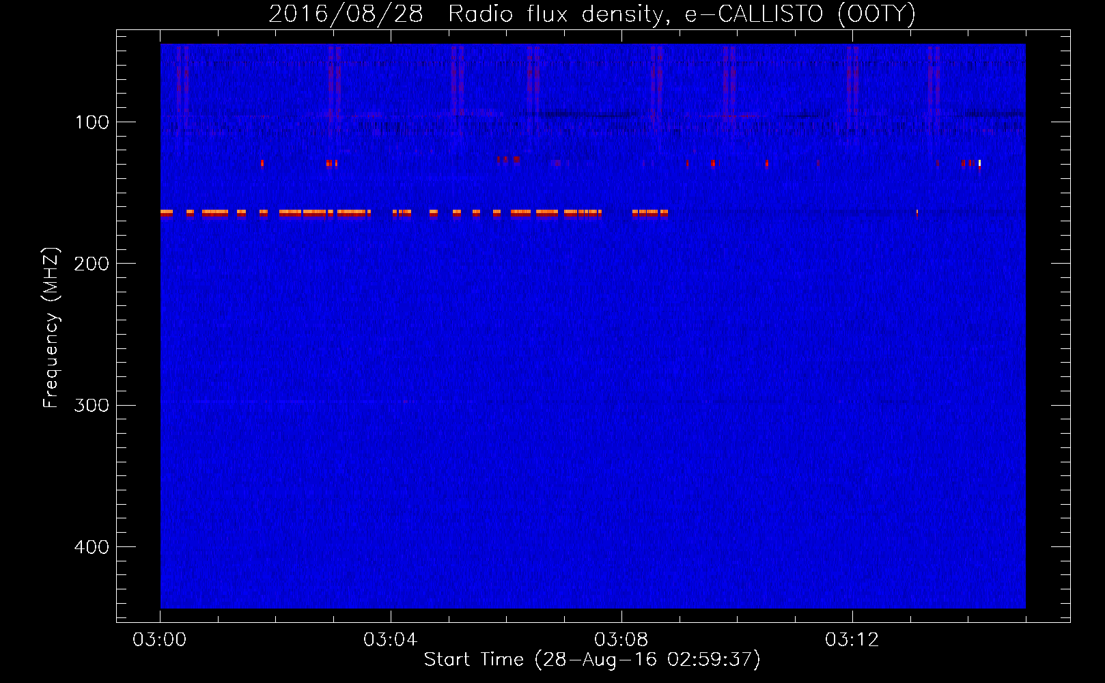This screenshot has height=683, width=1105.
Task: Click the 200 frequency tick label
Action: point(92,264)
